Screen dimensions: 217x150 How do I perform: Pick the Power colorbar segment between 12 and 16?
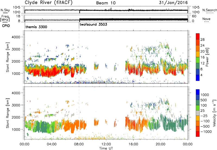tap(198, 60)
